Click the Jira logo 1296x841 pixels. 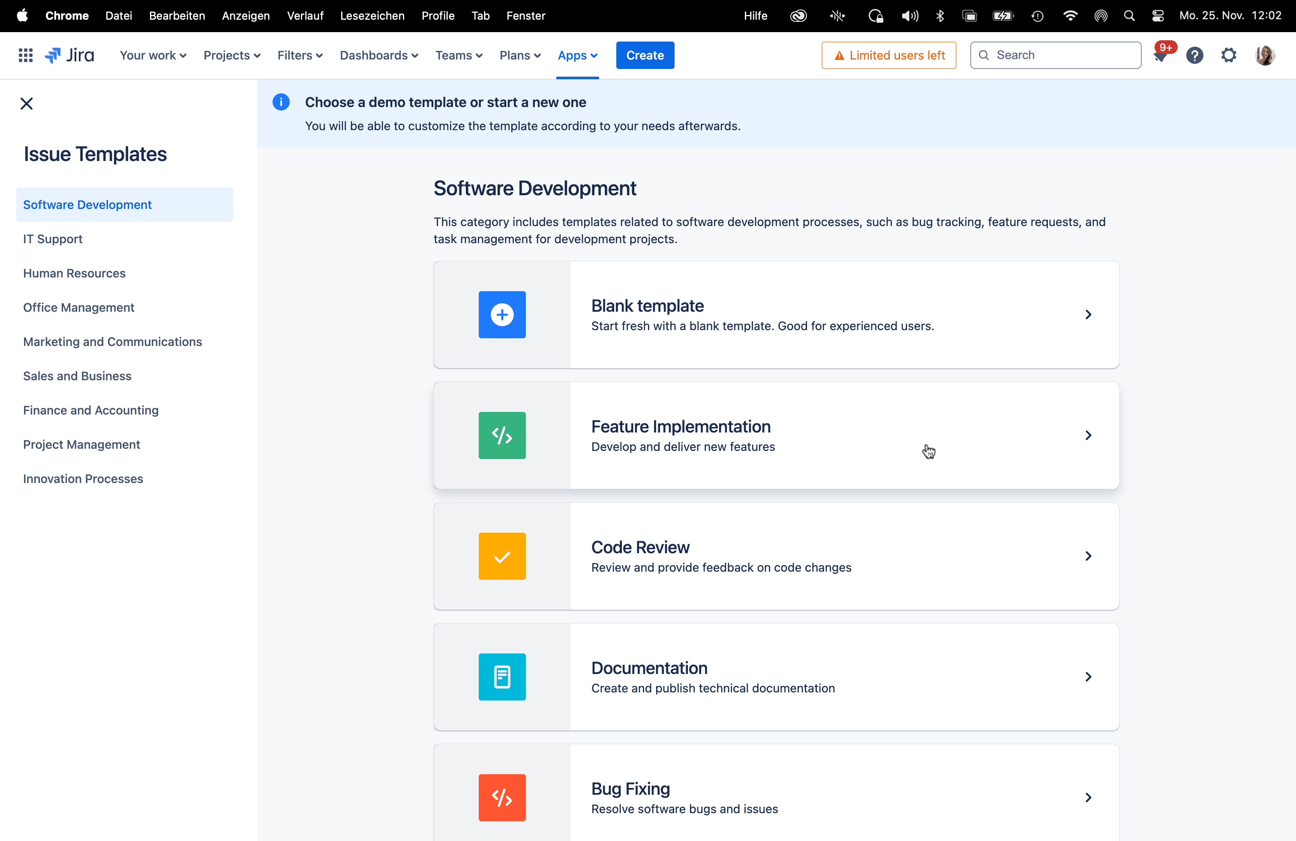point(70,55)
